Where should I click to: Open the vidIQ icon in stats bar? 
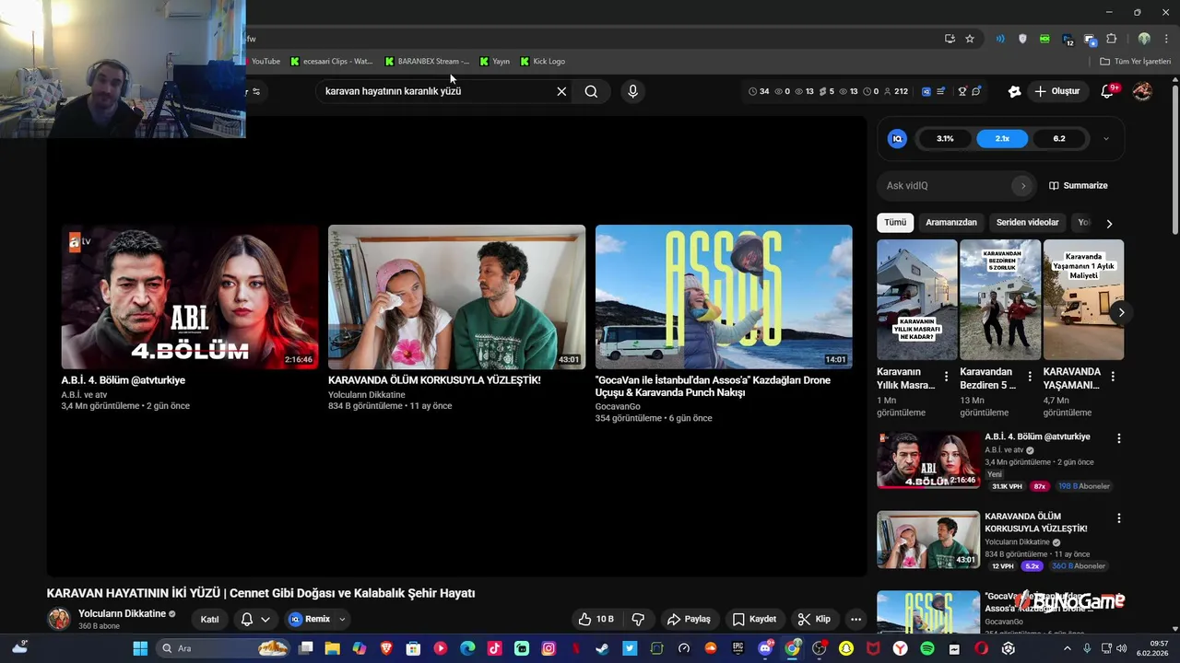[x=926, y=91]
